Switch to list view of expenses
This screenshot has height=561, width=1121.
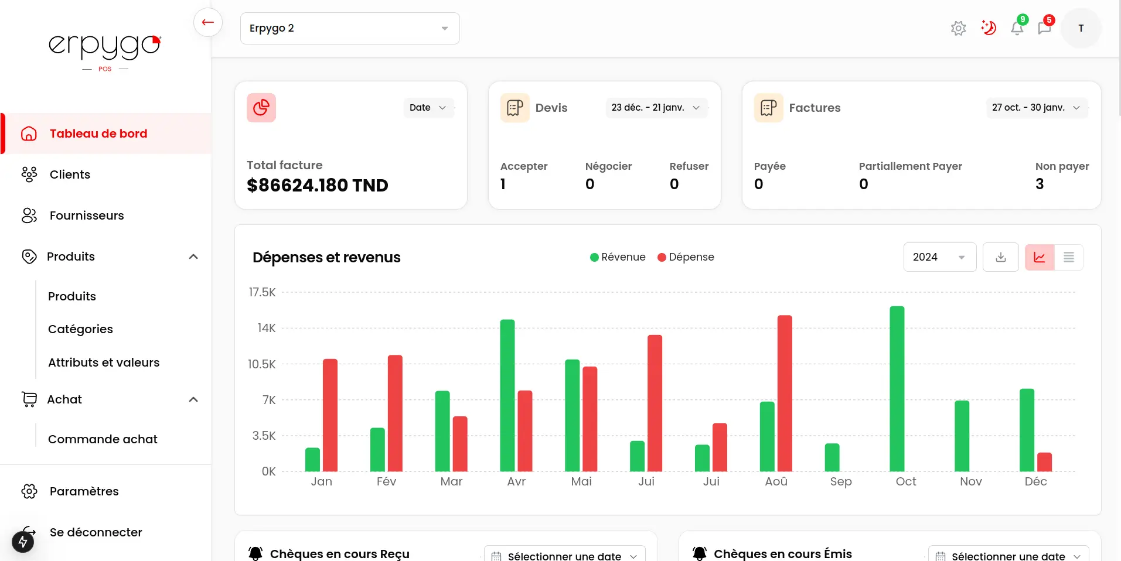click(1068, 257)
